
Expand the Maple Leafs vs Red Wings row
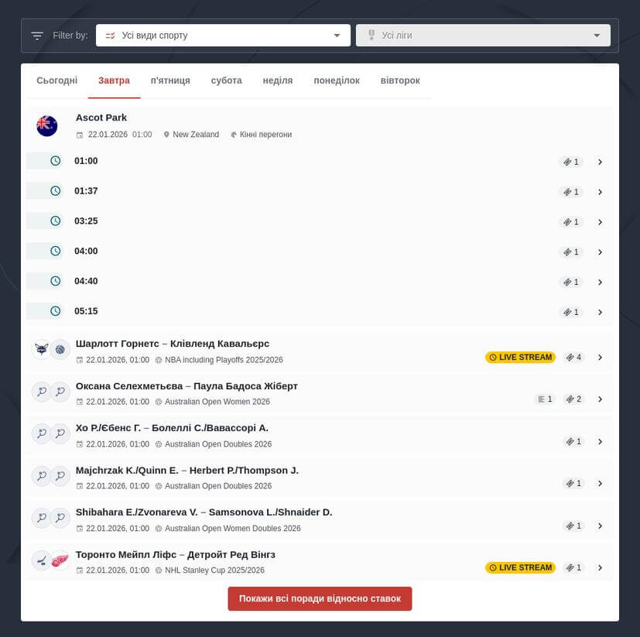[x=601, y=567]
